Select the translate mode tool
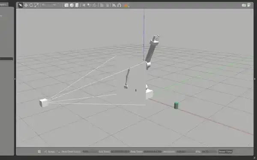Image resolution: width=257 pixels, height=160 pixels. pos(26,5)
